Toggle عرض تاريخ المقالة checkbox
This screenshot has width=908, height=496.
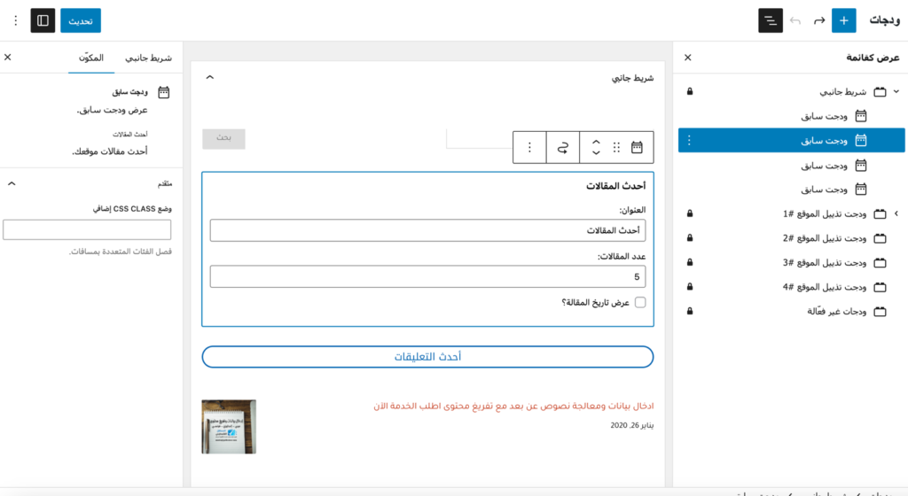(640, 302)
